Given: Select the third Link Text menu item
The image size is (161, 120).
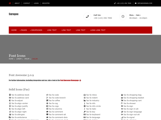Looking at the screenshot, I should click(x=80, y=30).
